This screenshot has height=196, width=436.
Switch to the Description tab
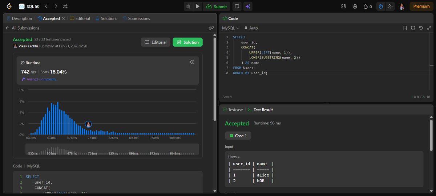(x=19, y=18)
